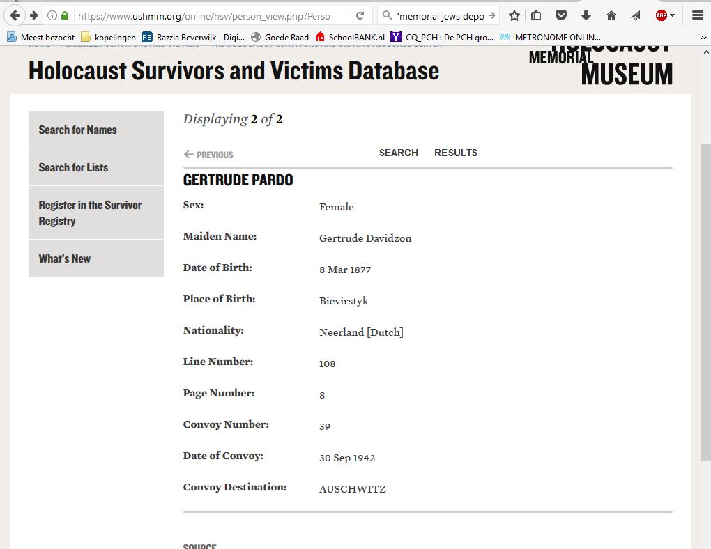Open the Meest bezocht bookmark
Screen dimensions: 711x549
[x=41, y=37]
